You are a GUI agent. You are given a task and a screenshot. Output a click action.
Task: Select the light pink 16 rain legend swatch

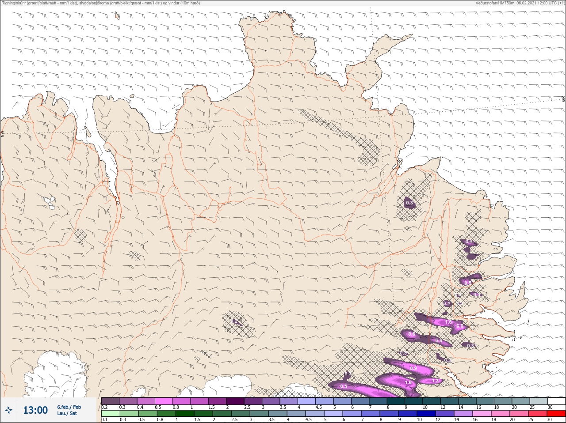tap(482, 414)
